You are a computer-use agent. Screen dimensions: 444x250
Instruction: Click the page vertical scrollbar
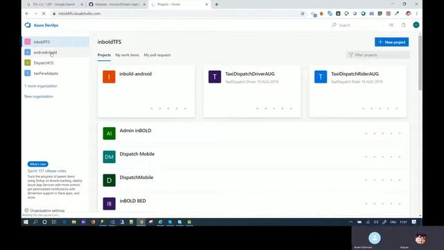420,63
